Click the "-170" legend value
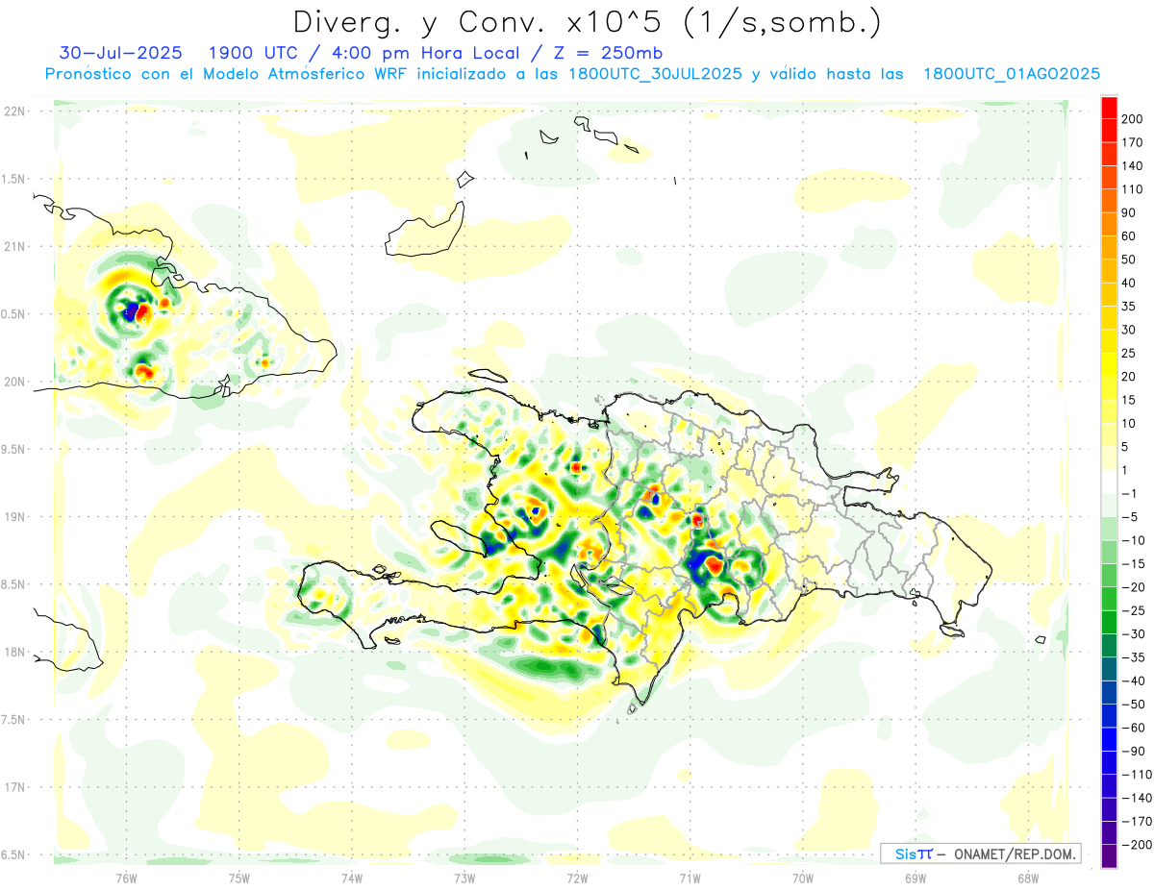 [x=1136, y=822]
